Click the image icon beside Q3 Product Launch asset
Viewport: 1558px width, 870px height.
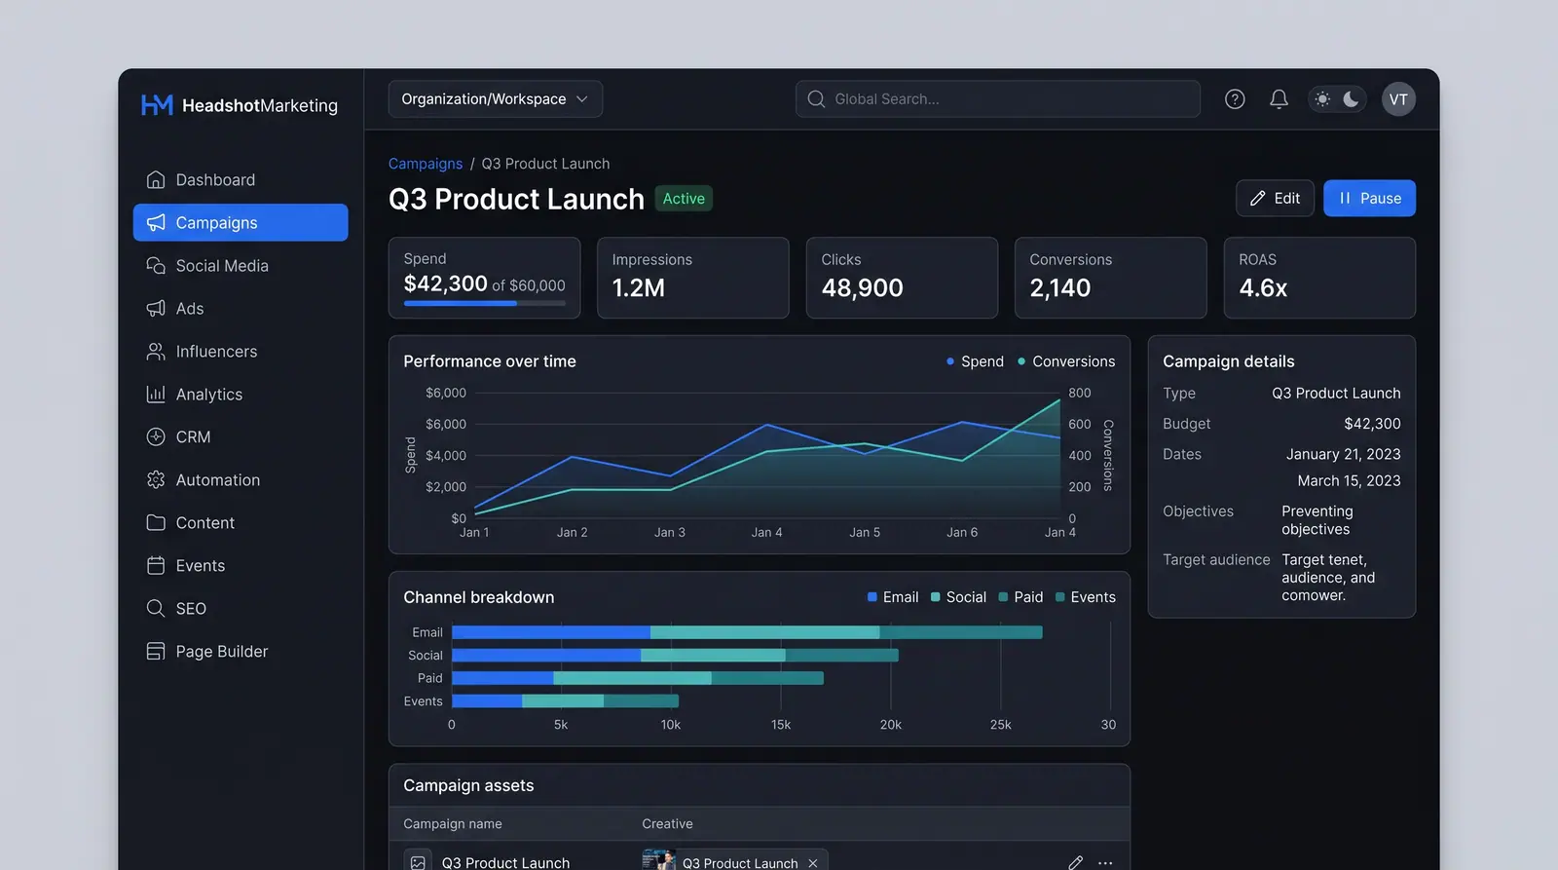[x=418, y=862]
